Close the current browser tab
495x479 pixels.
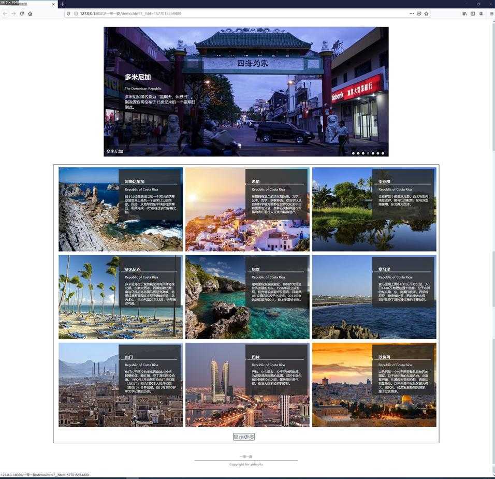pos(53,4)
